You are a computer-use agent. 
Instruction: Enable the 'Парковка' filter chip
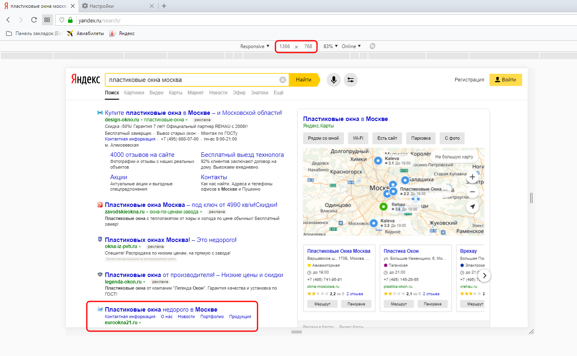421,138
